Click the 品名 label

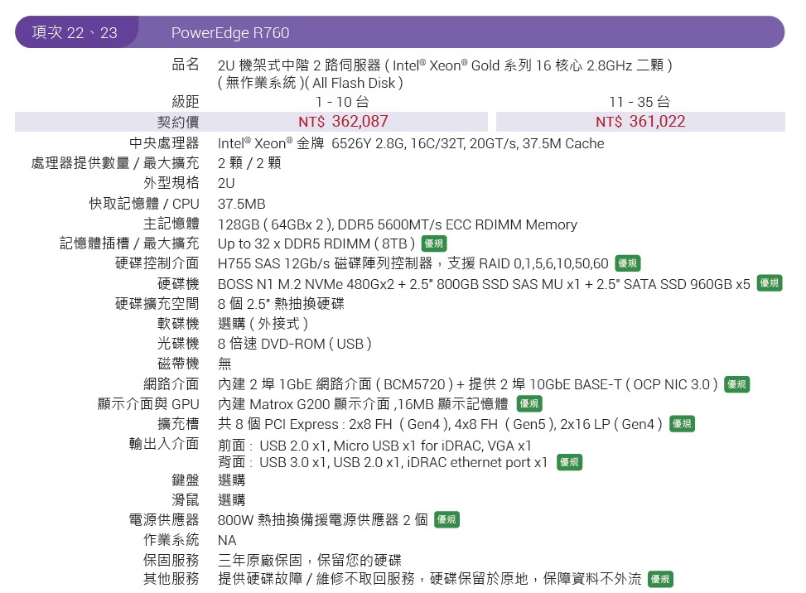pyautogui.click(x=185, y=65)
